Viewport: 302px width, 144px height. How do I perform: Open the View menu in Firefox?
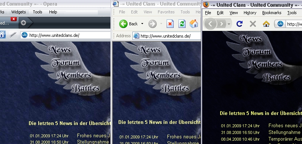[x=234, y=13]
